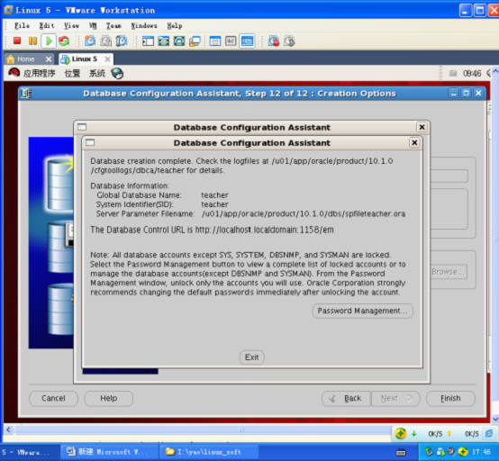The height and width of the screenshot is (461, 499).
Task: Click the Appliance view toolbar icon
Action: (231, 41)
